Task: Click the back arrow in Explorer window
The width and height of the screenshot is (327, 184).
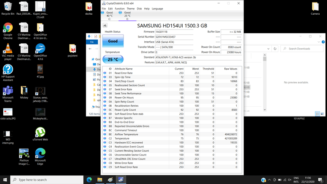Action: click(x=90, y=49)
